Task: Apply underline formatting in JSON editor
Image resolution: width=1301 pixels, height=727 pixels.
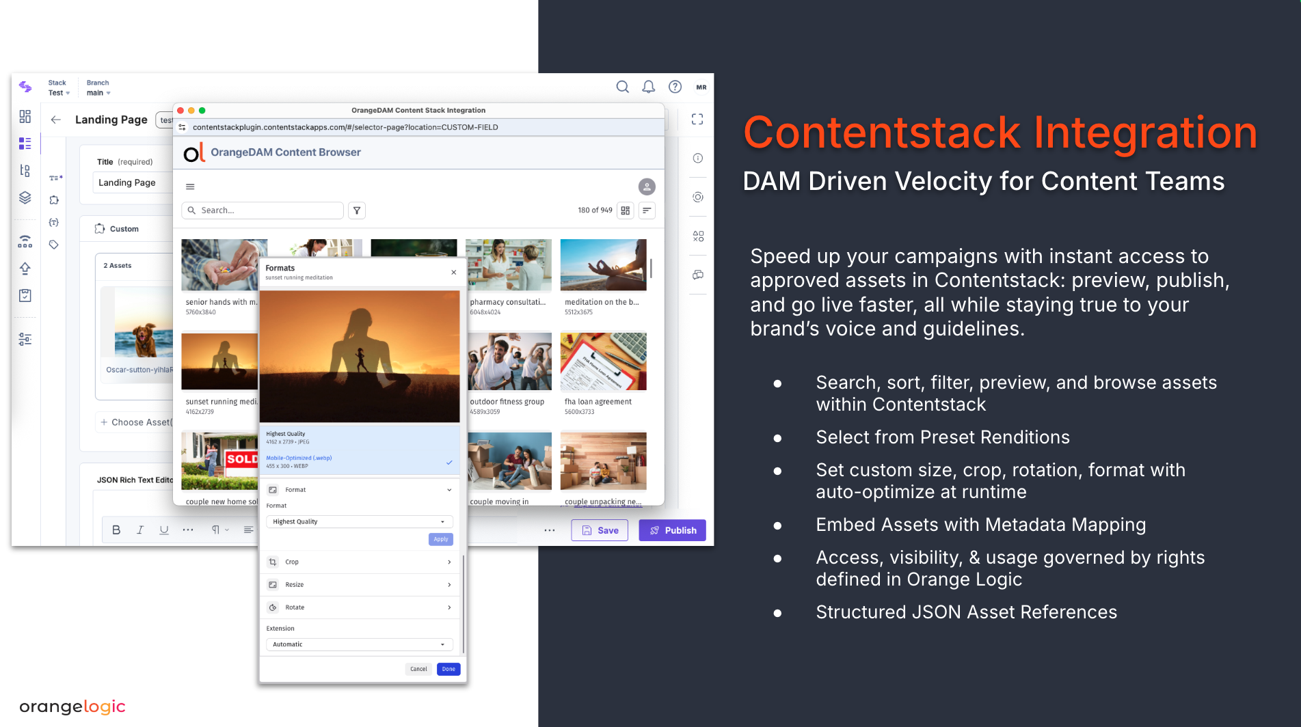Action: tap(164, 530)
